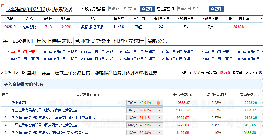Open 开源证券西安西大街证券营业部 link
Screen dimensions: 263x136
45,125
